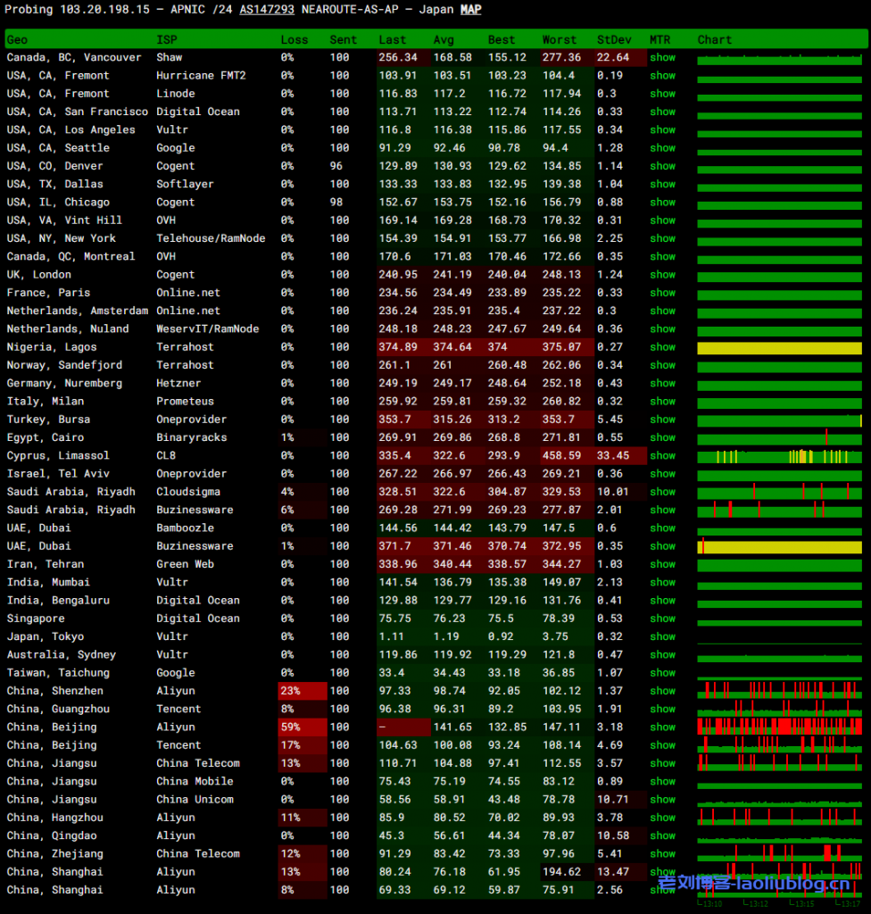Click the yellow chart for Dubai Buzinessware
This screenshot has width=871, height=914.
pyautogui.click(x=779, y=546)
